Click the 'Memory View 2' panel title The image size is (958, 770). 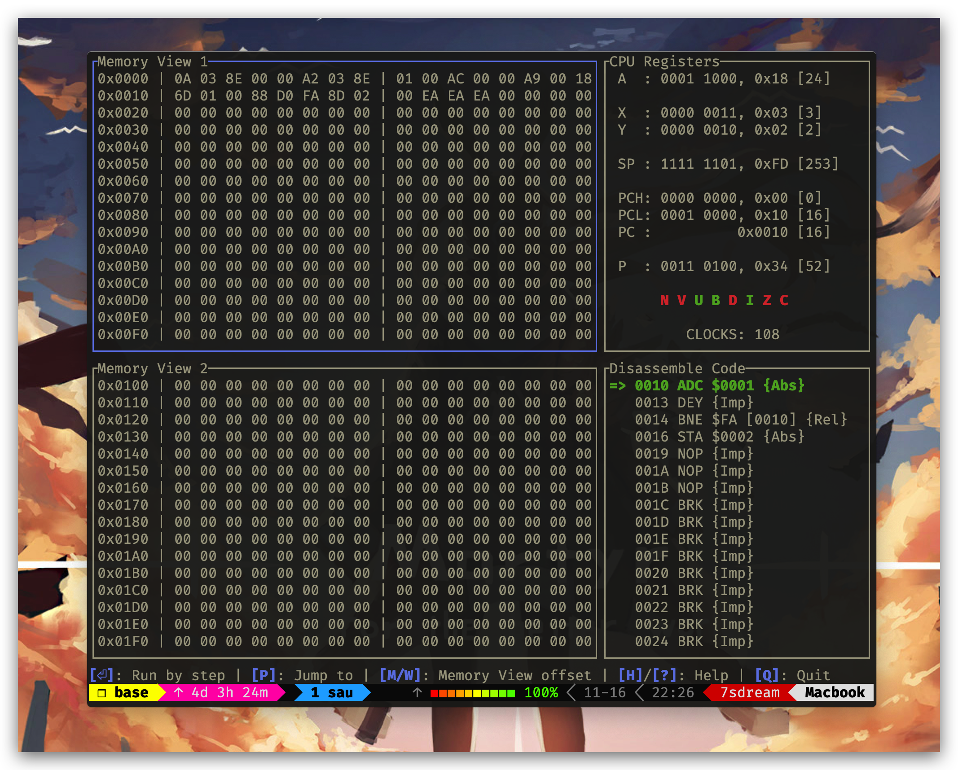click(x=153, y=368)
